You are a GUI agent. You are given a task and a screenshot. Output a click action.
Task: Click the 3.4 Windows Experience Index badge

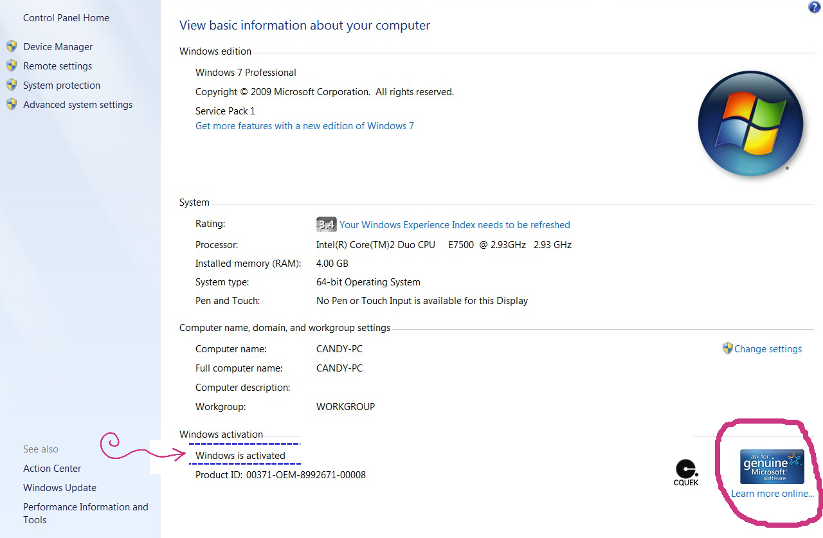(x=327, y=224)
